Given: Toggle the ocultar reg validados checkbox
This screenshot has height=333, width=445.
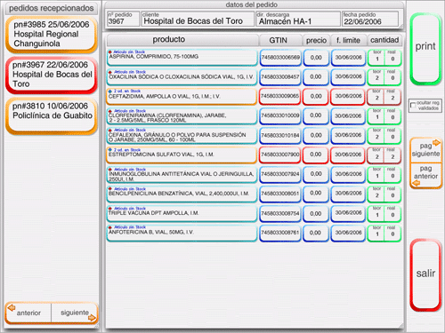Looking at the screenshot, I should tap(413, 106).
